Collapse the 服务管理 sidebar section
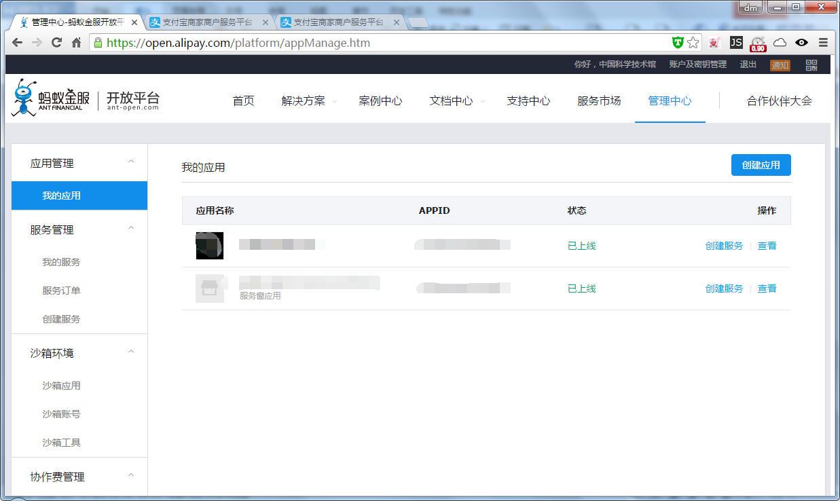The width and height of the screenshot is (840, 501). pos(131,229)
